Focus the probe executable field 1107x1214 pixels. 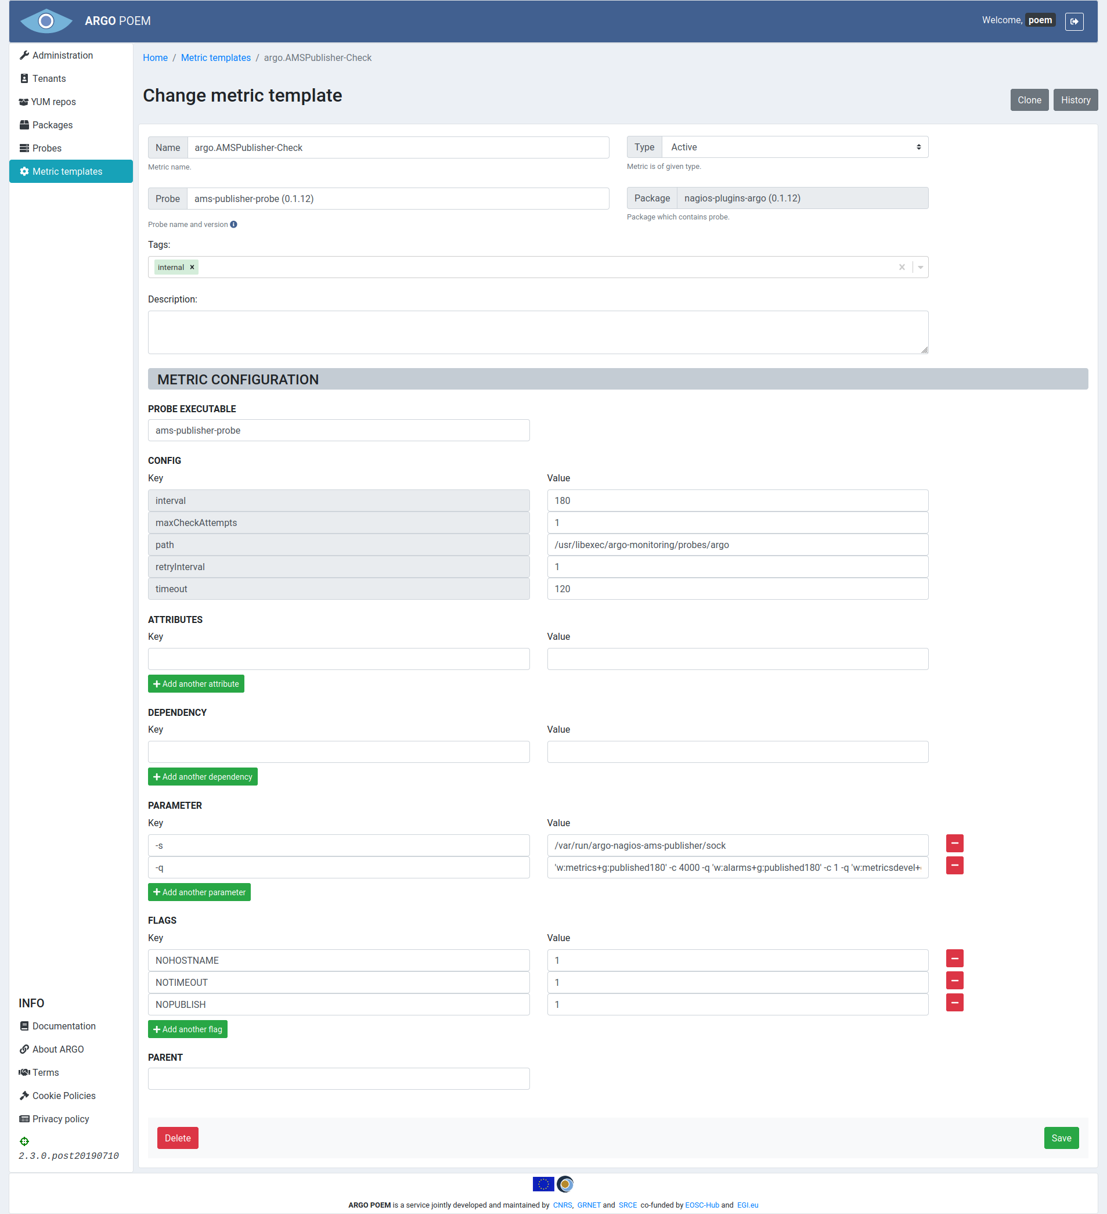click(339, 431)
